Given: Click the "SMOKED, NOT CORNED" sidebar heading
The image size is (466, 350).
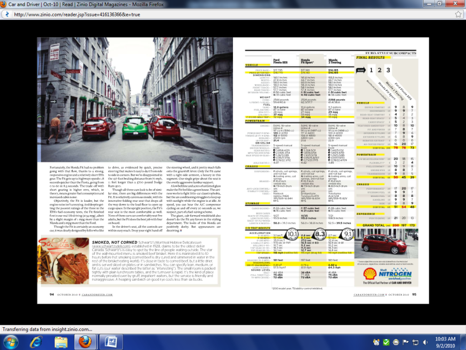Looking at the screenshot, I should [x=114, y=242].
